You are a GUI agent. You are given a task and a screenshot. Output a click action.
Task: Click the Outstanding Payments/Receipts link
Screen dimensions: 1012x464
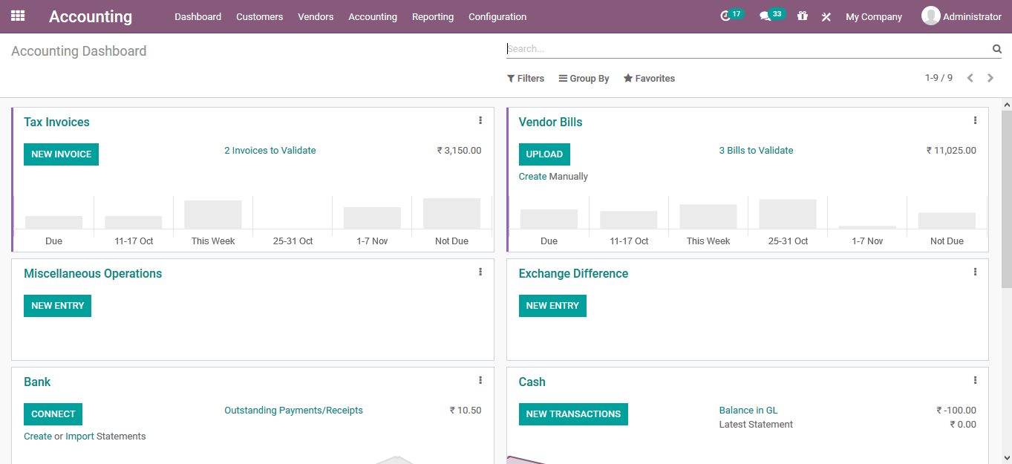[293, 410]
